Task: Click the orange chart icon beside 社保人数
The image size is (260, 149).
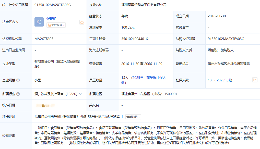Action: coord(255,80)
